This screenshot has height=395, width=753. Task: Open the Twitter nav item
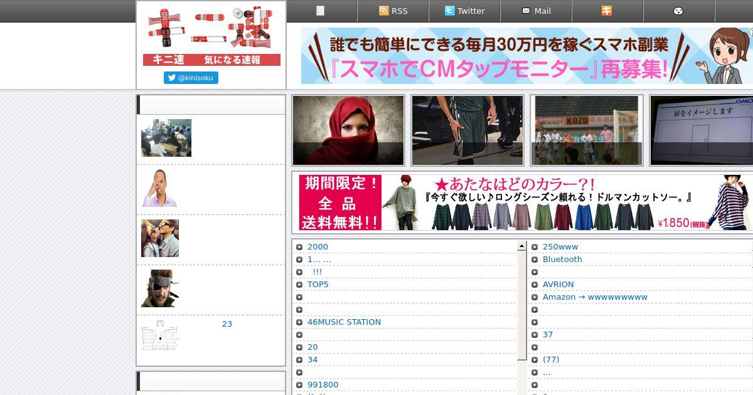click(x=464, y=11)
